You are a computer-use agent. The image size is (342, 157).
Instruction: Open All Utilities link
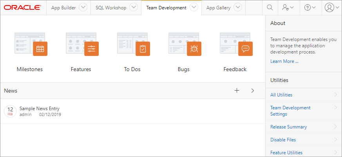281,95
